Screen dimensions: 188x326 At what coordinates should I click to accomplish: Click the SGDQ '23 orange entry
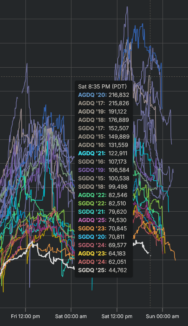[x=102, y=228]
